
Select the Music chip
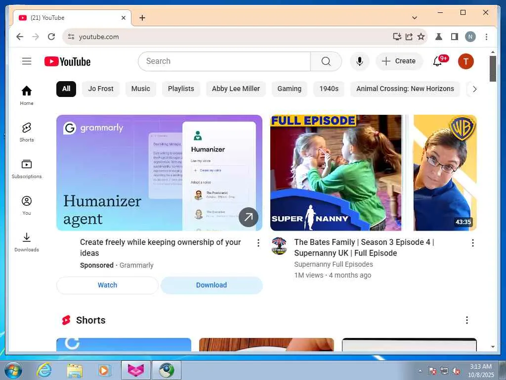pos(141,89)
